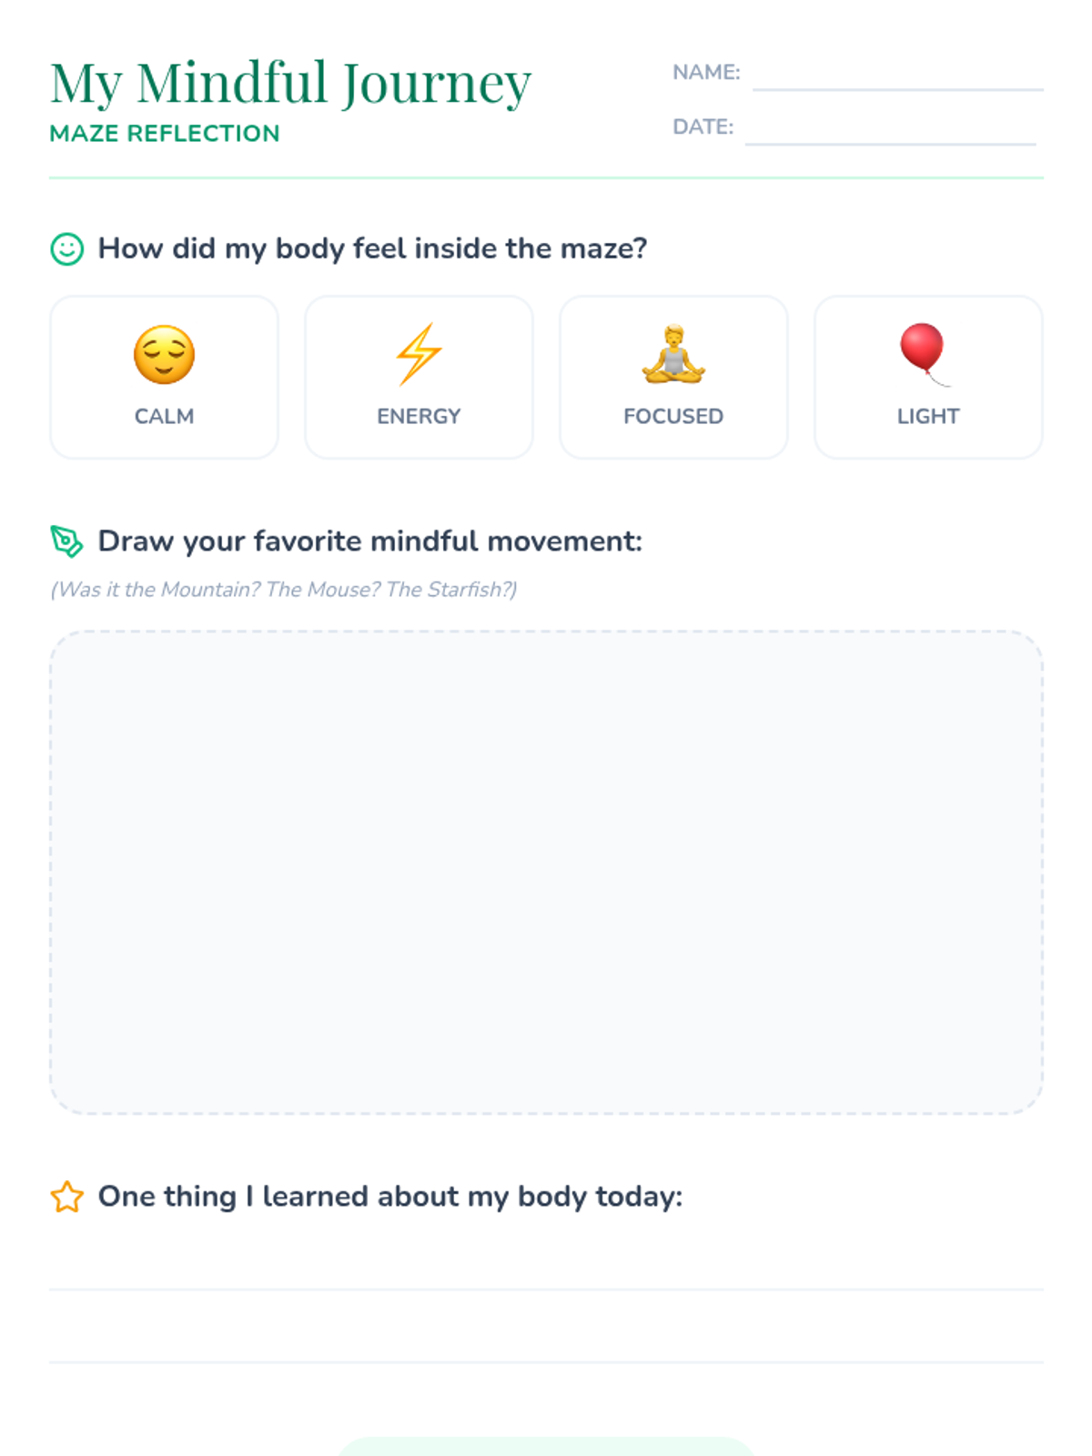
Task: Click the meditating person icon
Action: coord(673,354)
